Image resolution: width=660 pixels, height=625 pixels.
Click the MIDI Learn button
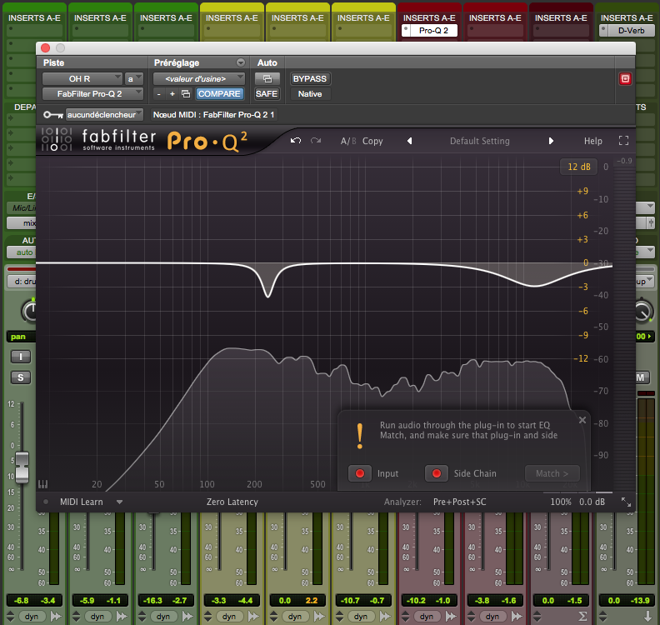point(81,502)
